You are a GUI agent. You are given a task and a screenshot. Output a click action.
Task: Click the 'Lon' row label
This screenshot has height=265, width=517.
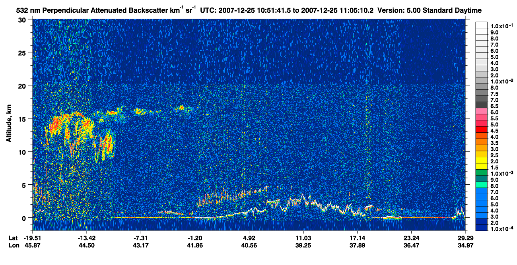point(13,245)
